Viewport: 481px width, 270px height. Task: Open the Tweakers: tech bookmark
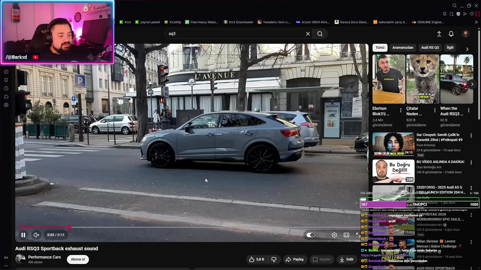[274, 22]
